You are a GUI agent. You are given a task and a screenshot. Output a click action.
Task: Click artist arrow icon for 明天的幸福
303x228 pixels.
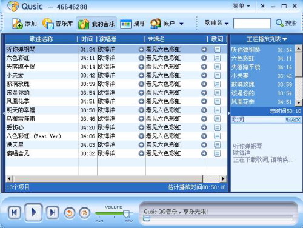[141, 110]
